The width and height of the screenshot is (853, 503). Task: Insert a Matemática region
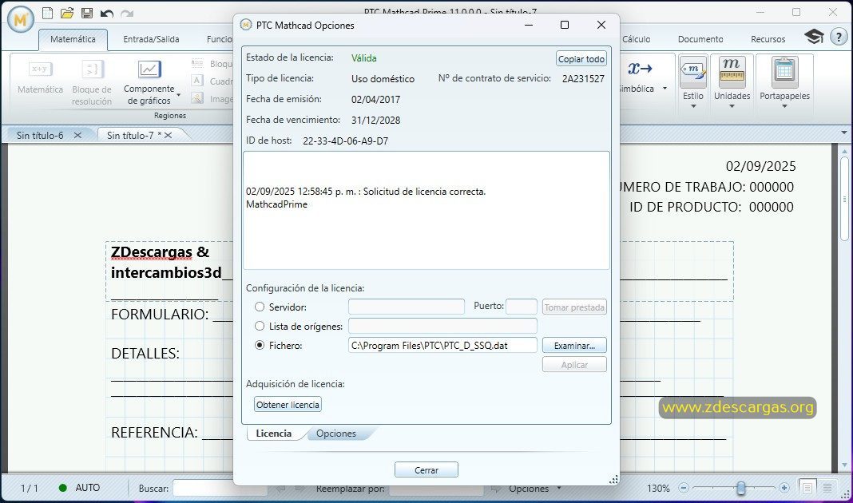(x=40, y=77)
